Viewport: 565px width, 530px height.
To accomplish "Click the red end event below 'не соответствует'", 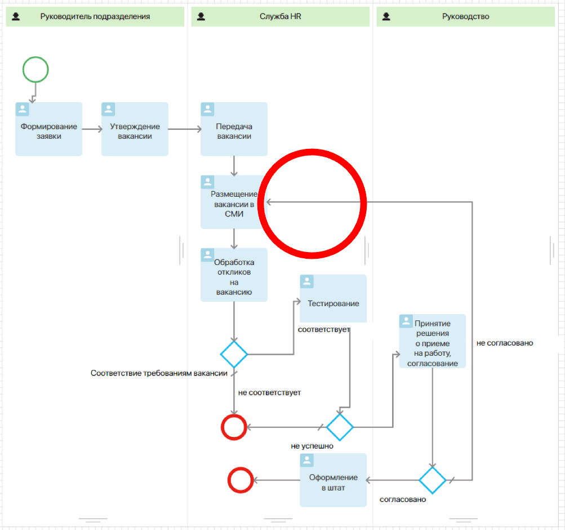I will click(x=233, y=427).
